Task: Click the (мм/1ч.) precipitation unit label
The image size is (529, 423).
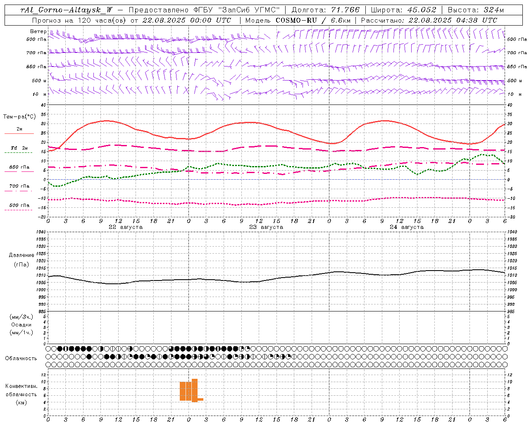Action: (21, 333)
